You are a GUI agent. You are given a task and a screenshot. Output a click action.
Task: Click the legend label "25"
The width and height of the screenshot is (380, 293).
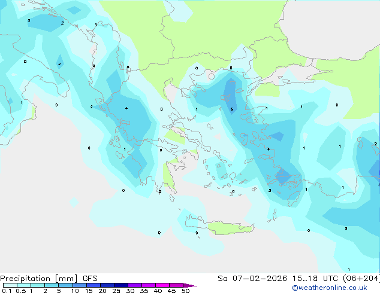116,291
